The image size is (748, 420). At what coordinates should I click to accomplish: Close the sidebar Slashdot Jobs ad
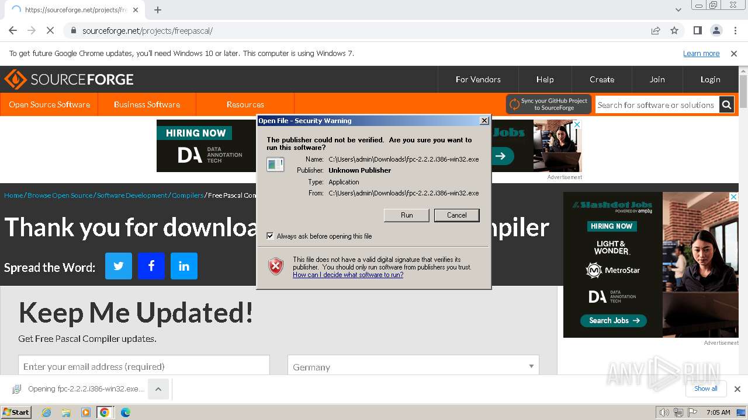click(733, 197)
